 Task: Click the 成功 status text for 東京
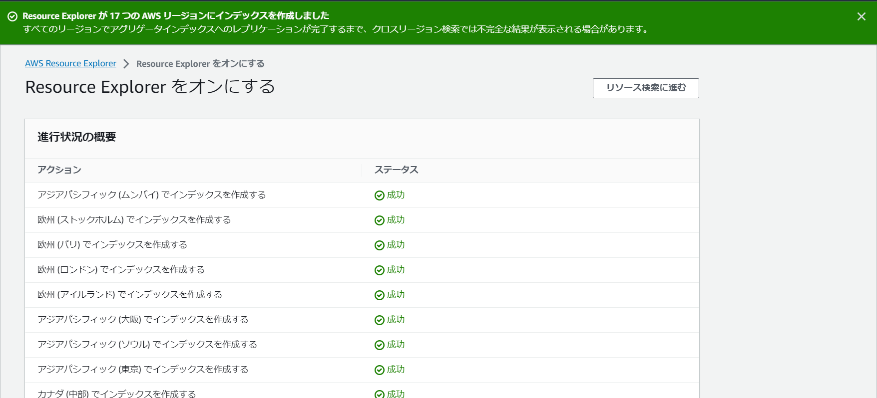[396, 370]
